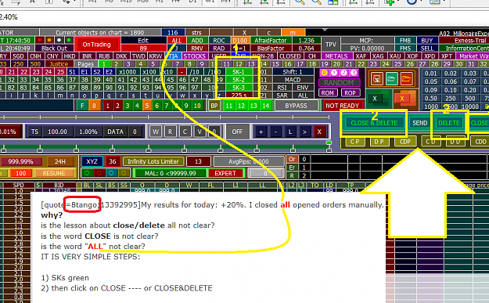Screen dimensions: 489x303
Task: Click the magenta circle labeled 3
Action: click(354, 73)
